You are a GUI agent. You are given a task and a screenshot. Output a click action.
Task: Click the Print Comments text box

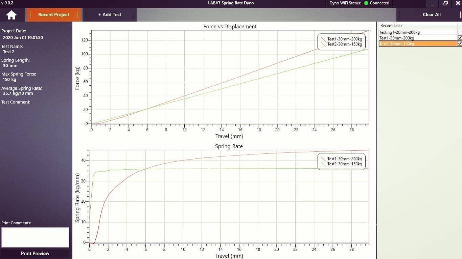coord(35,237)
